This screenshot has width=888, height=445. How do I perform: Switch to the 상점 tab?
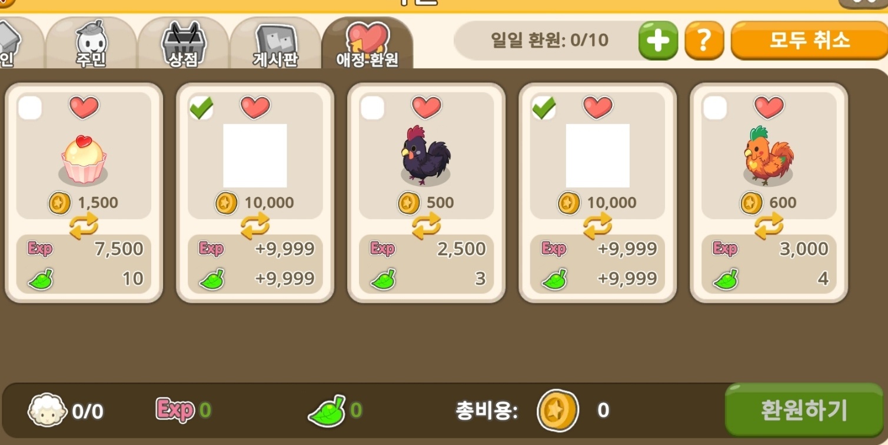(x=184, y=44)
